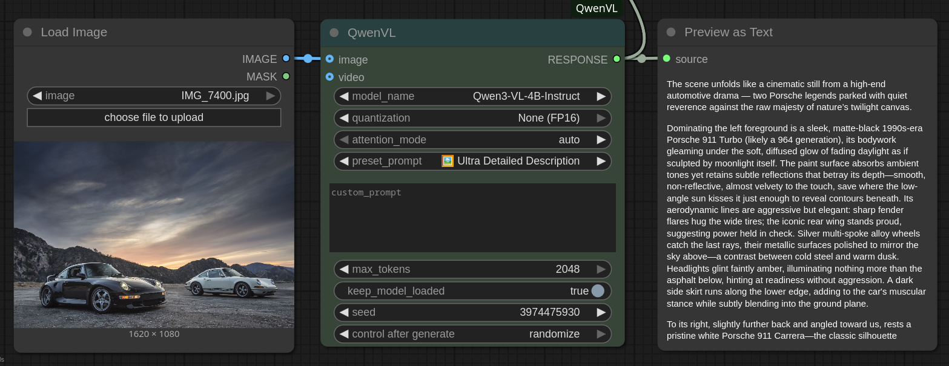The width and height of the screenshot is (949, 366).
Task: Open control after generate dropdown
Action: click(472, 334)
